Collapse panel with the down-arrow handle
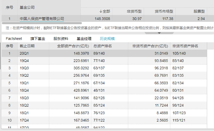The width and height of the screenshot is (214, 131). coord(159,33)
